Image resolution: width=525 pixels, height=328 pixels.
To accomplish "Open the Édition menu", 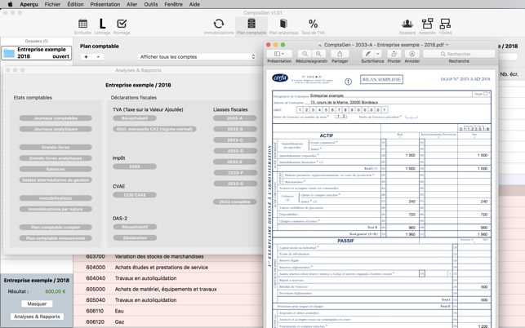I will tap(75, 4).
